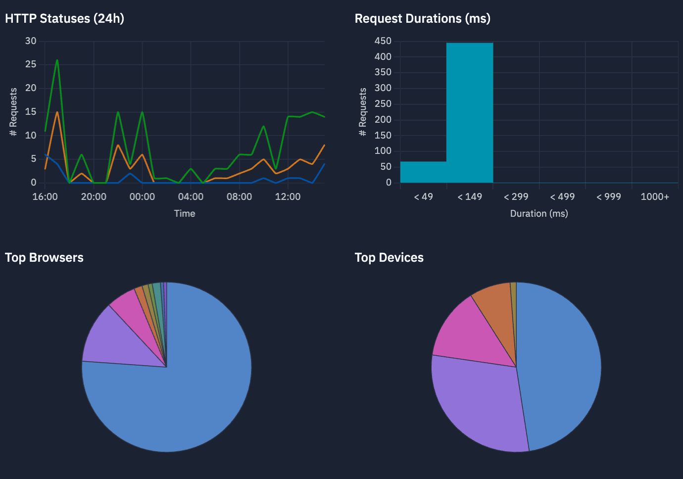Click the # Requests label of Request Durations chart
The image size is (683, 479).
pyautogui.click(x=363, y=112)
